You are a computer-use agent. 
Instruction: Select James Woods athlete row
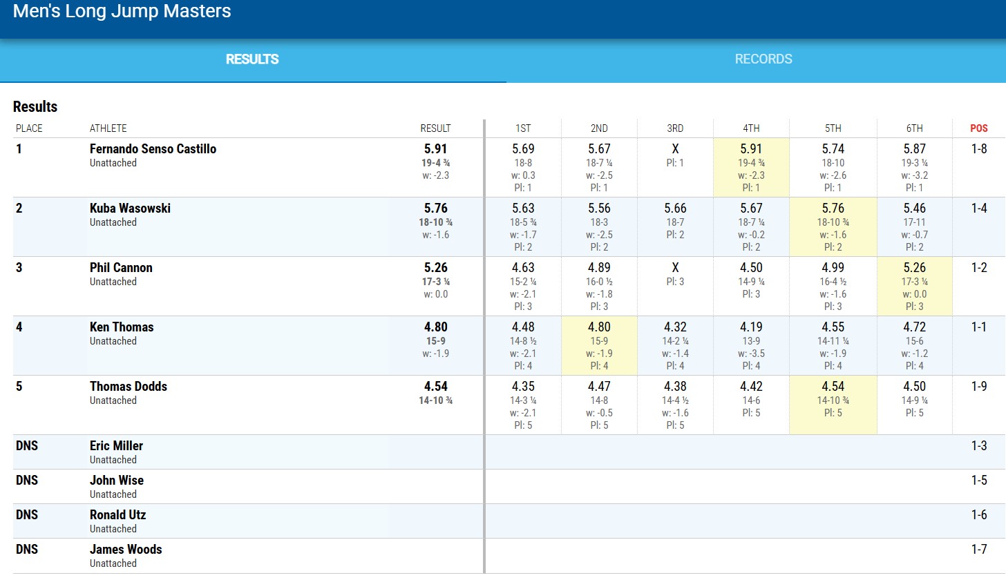coord(126,550)
